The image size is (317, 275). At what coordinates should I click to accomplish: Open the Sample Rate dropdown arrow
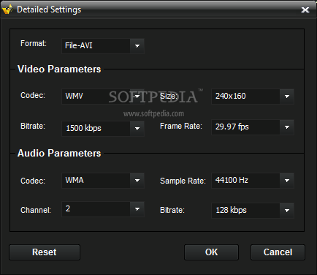tap(287, 181)
